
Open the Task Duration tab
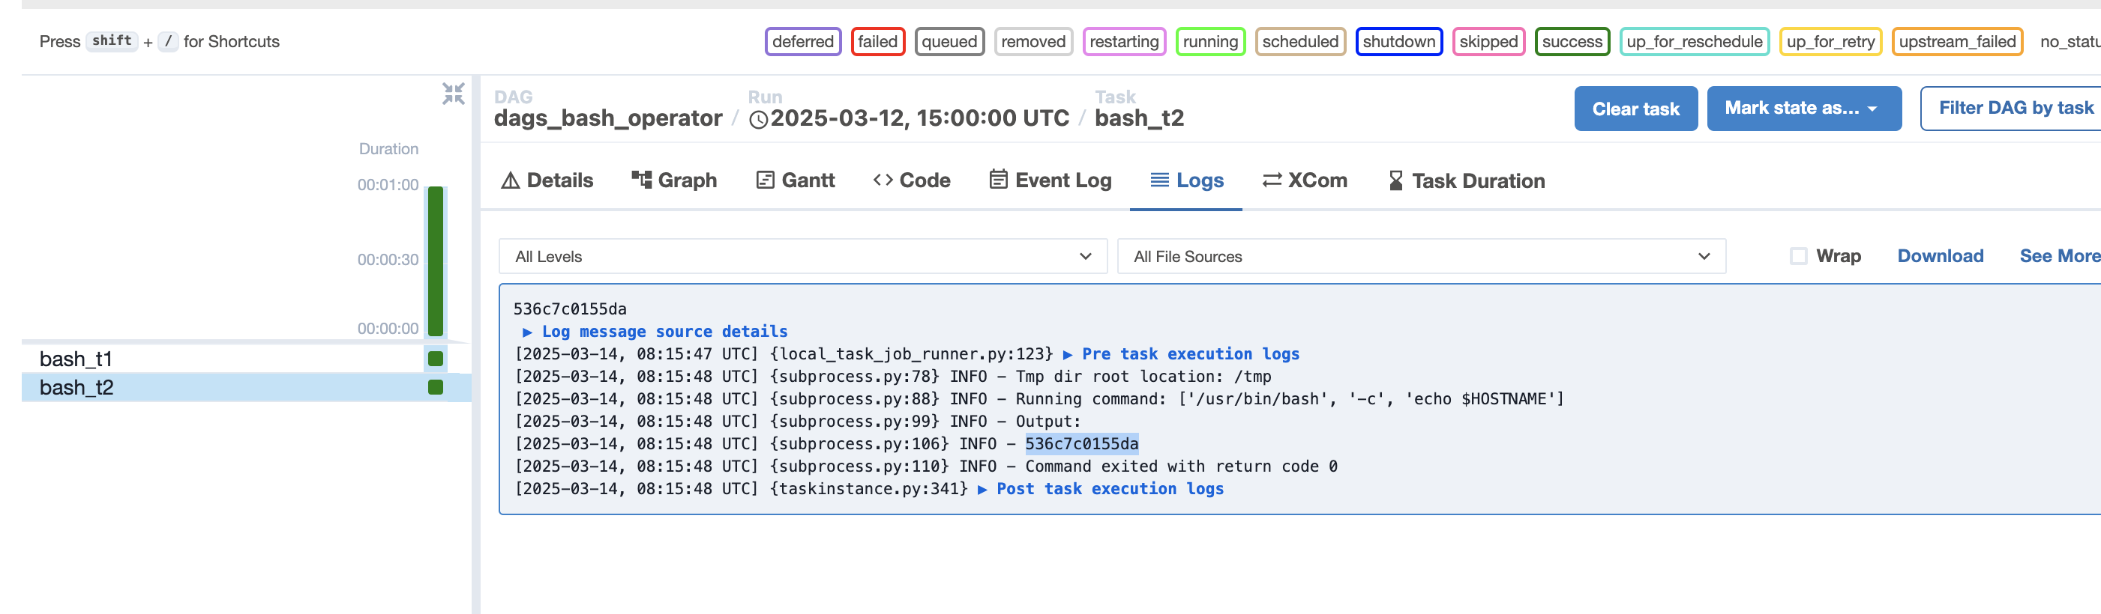(x=1467, y=180)
